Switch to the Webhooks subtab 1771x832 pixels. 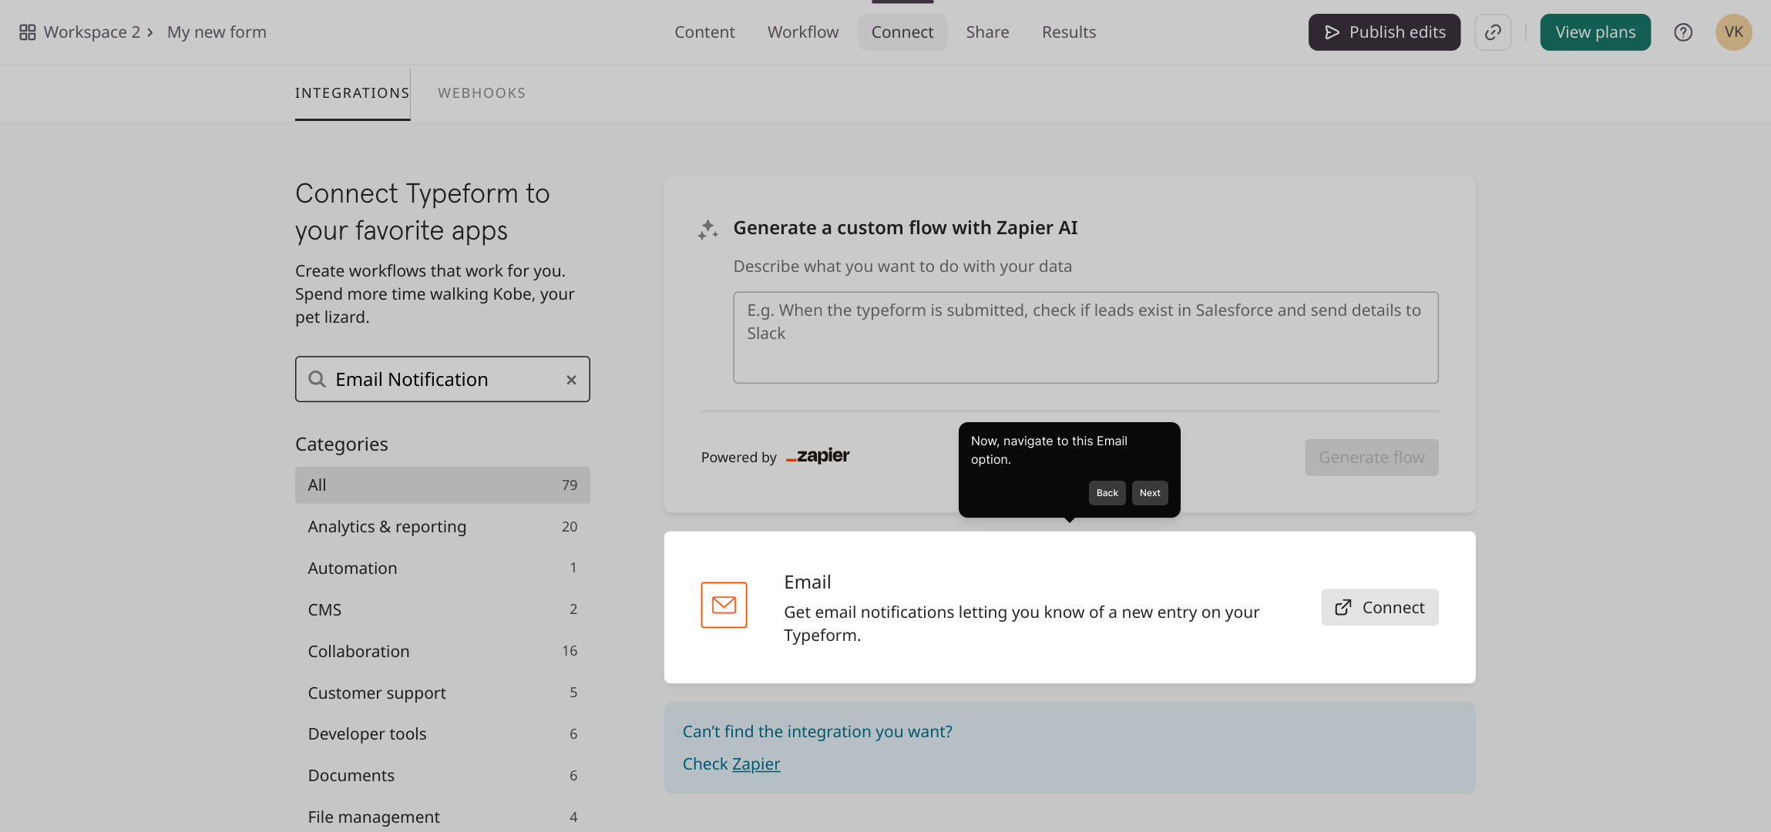pyautogui.click(x=482, y=93)
